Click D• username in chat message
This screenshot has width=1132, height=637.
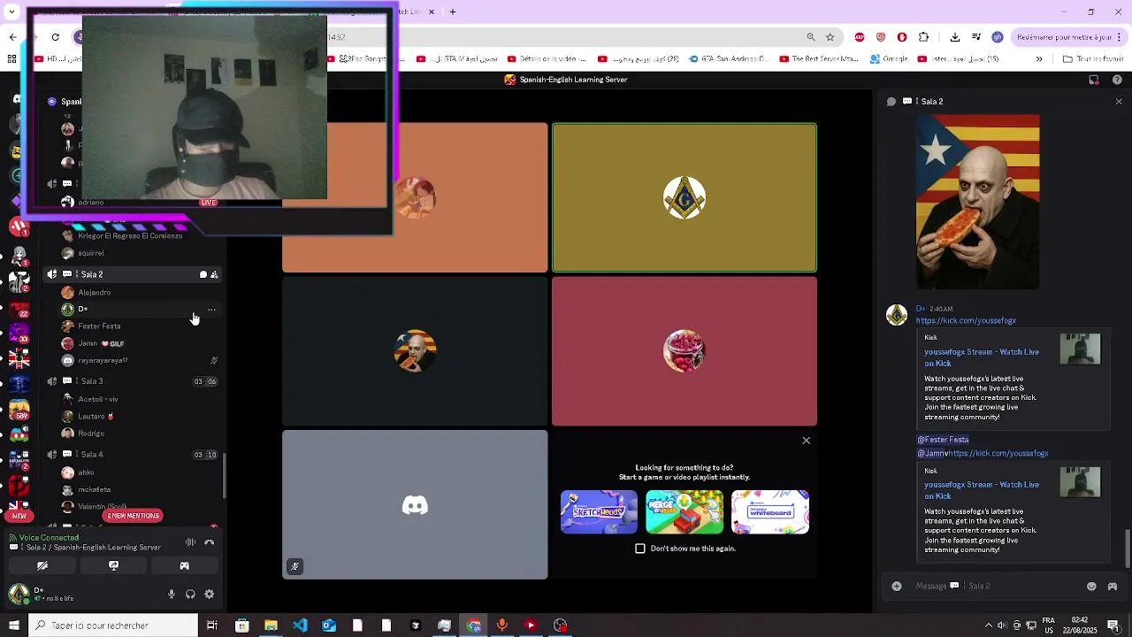point(920,309)
